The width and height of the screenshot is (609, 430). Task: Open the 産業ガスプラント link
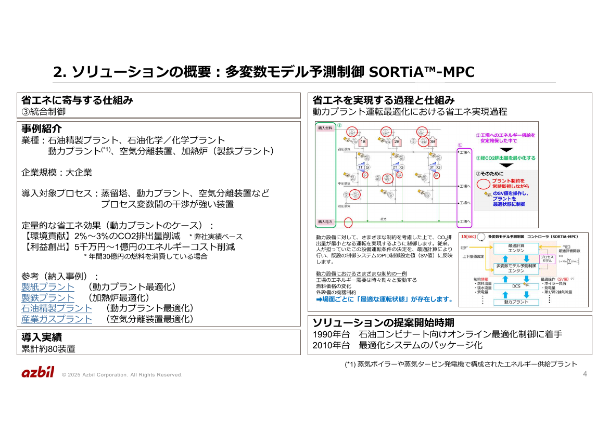[57, 319]
